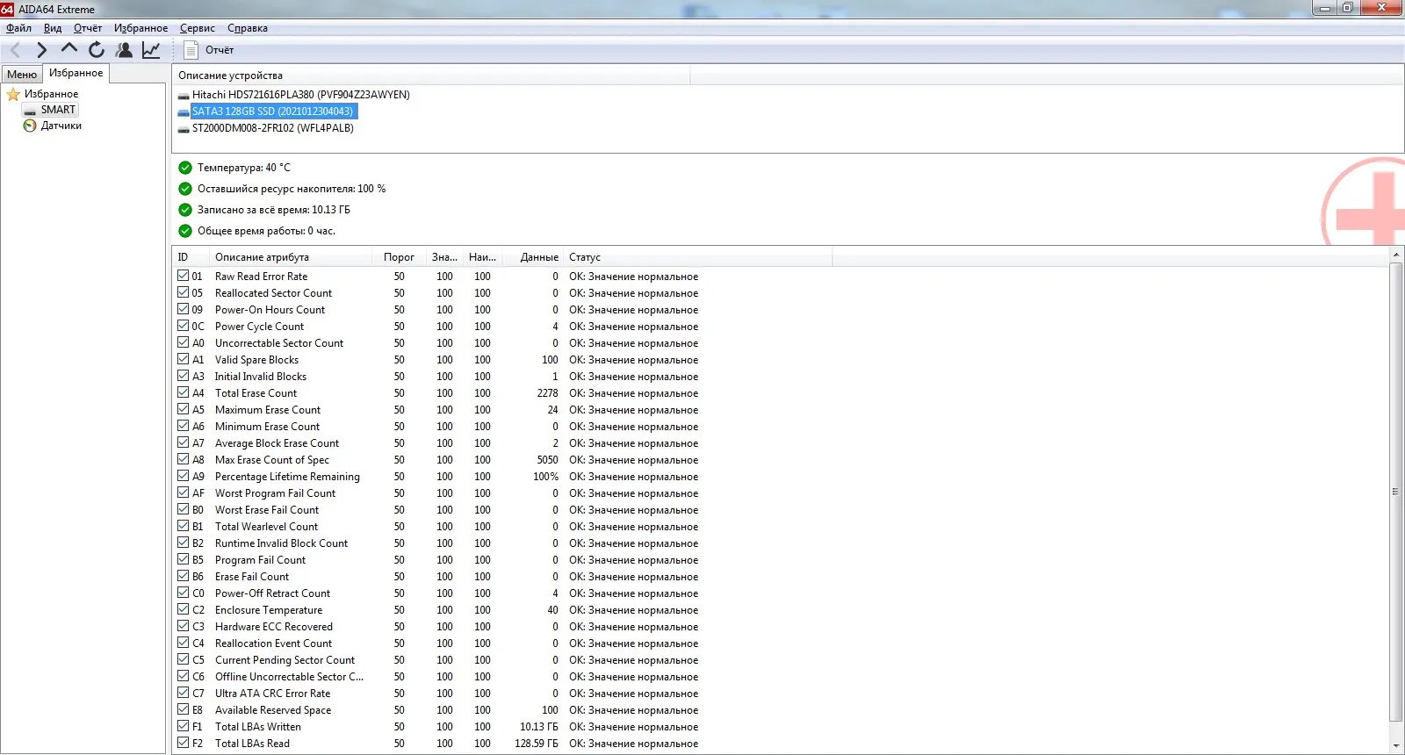The height and width of the screenshot is (755, 1405).
Task: Go up one level with Up arrow
Action: click(69, 49)
